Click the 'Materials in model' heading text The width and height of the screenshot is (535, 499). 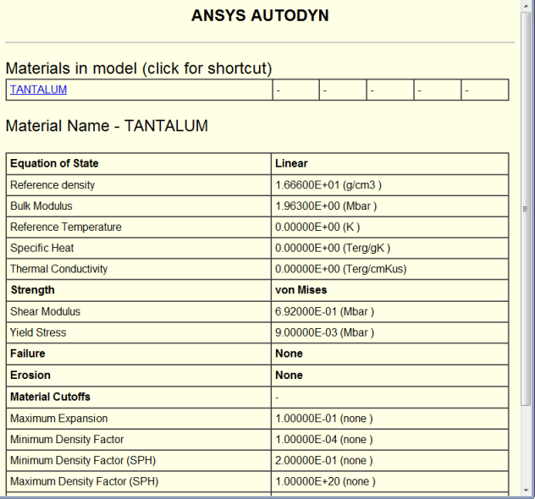139,69
